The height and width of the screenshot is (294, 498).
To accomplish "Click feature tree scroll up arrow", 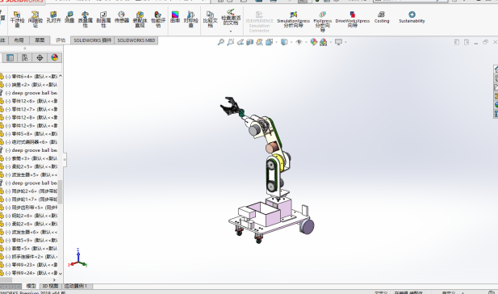I will (61, 76).
